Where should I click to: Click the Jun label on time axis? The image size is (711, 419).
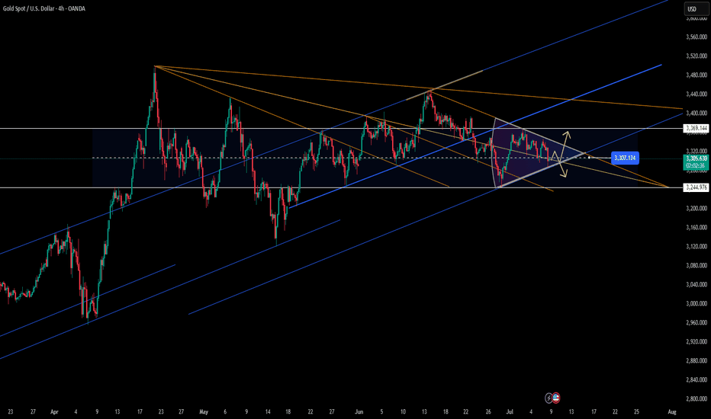[359, 411]
